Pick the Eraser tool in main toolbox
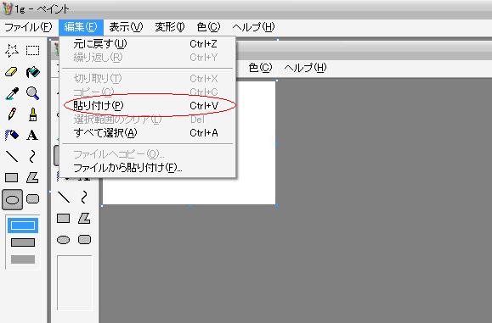This screenshot has width=492, height=323. (12, 72)
